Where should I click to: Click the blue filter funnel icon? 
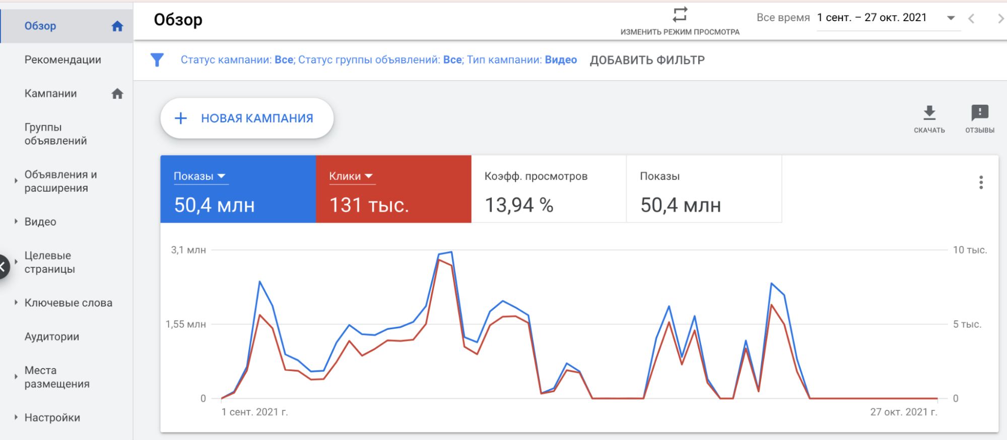point(157,60)
